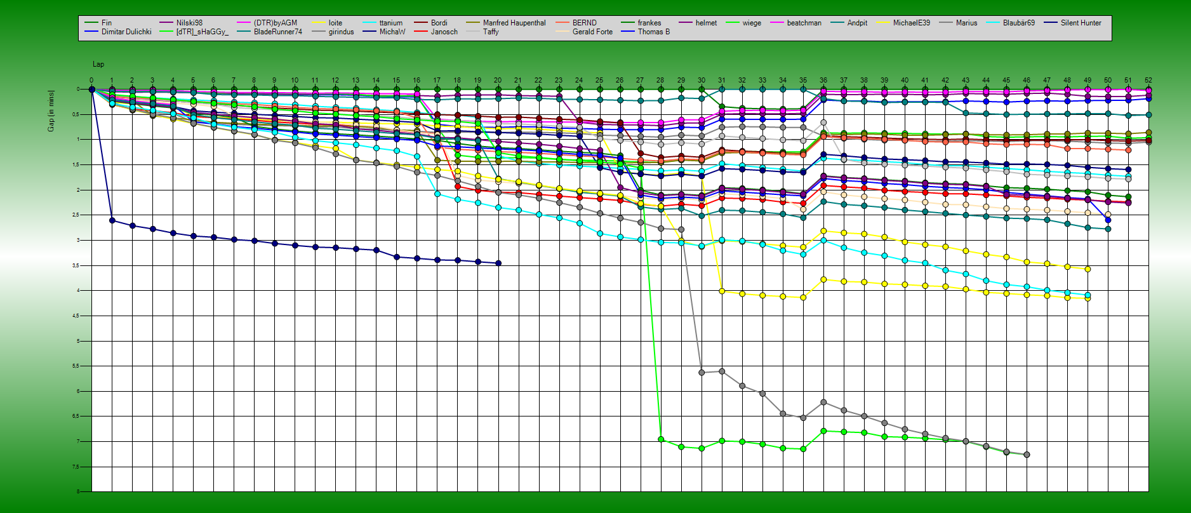1191x513 pixels.
Task: Click girindus in the legend
Action: (x=341, y=32)
